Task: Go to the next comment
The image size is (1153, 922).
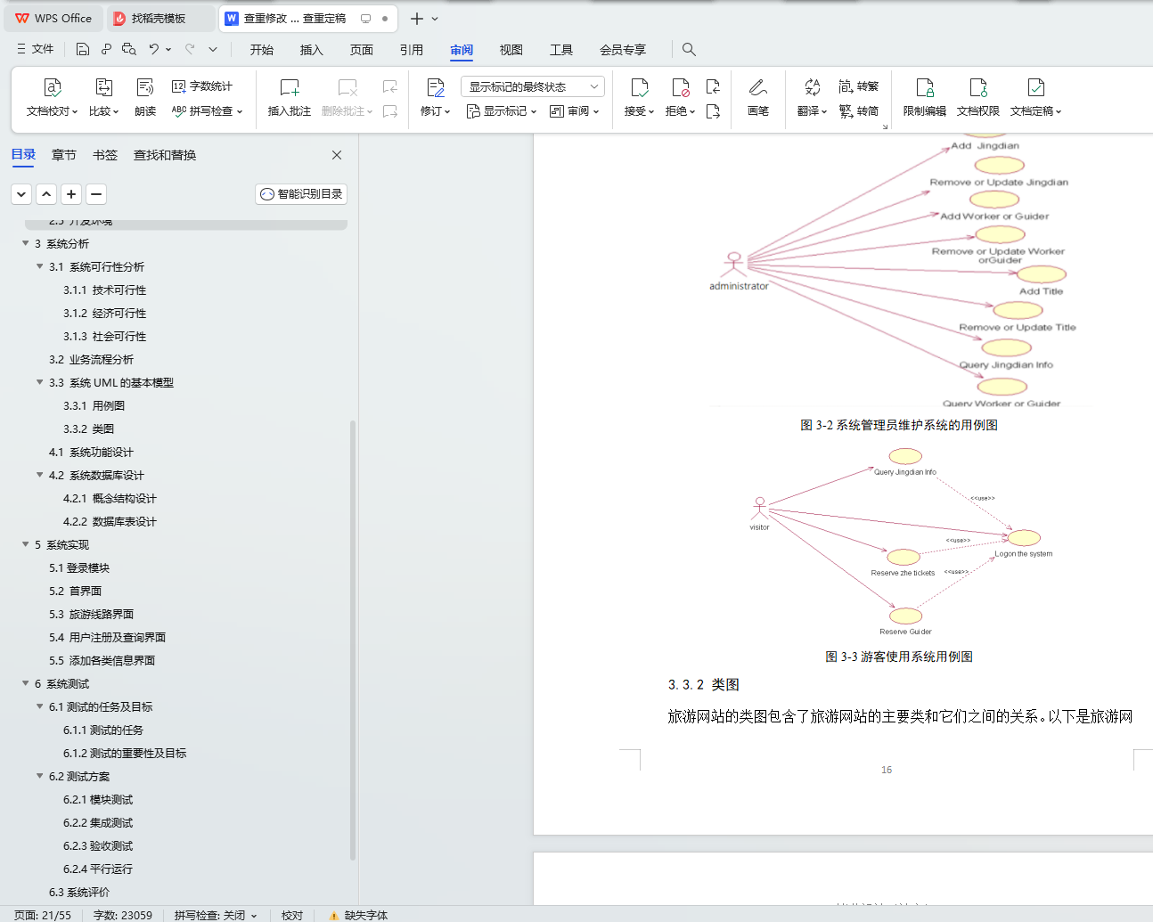Action: (x=390, y=111)
